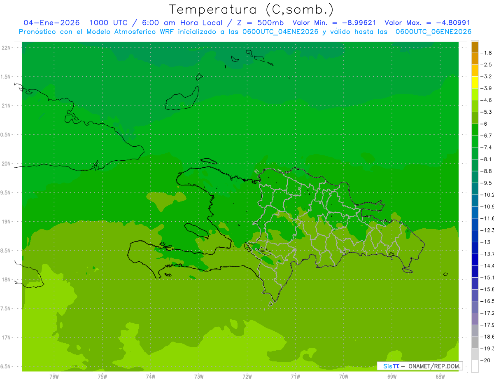Select the 'Valor Max. = -4.80991' text
The width and height of the screenshot is (494, 382).
pos(427,23)
